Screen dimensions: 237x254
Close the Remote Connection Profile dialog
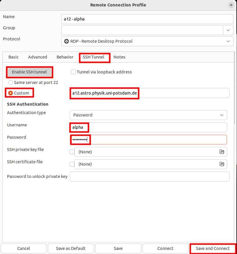(231, 5)
